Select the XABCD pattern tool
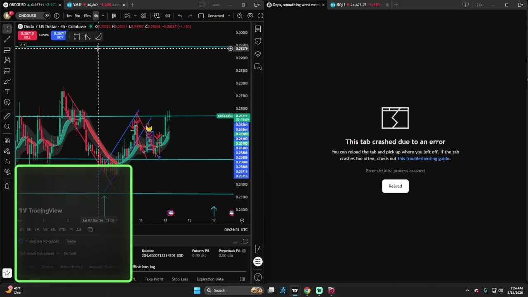Screen dimensions: 528x297 click(x=7, y=60)
